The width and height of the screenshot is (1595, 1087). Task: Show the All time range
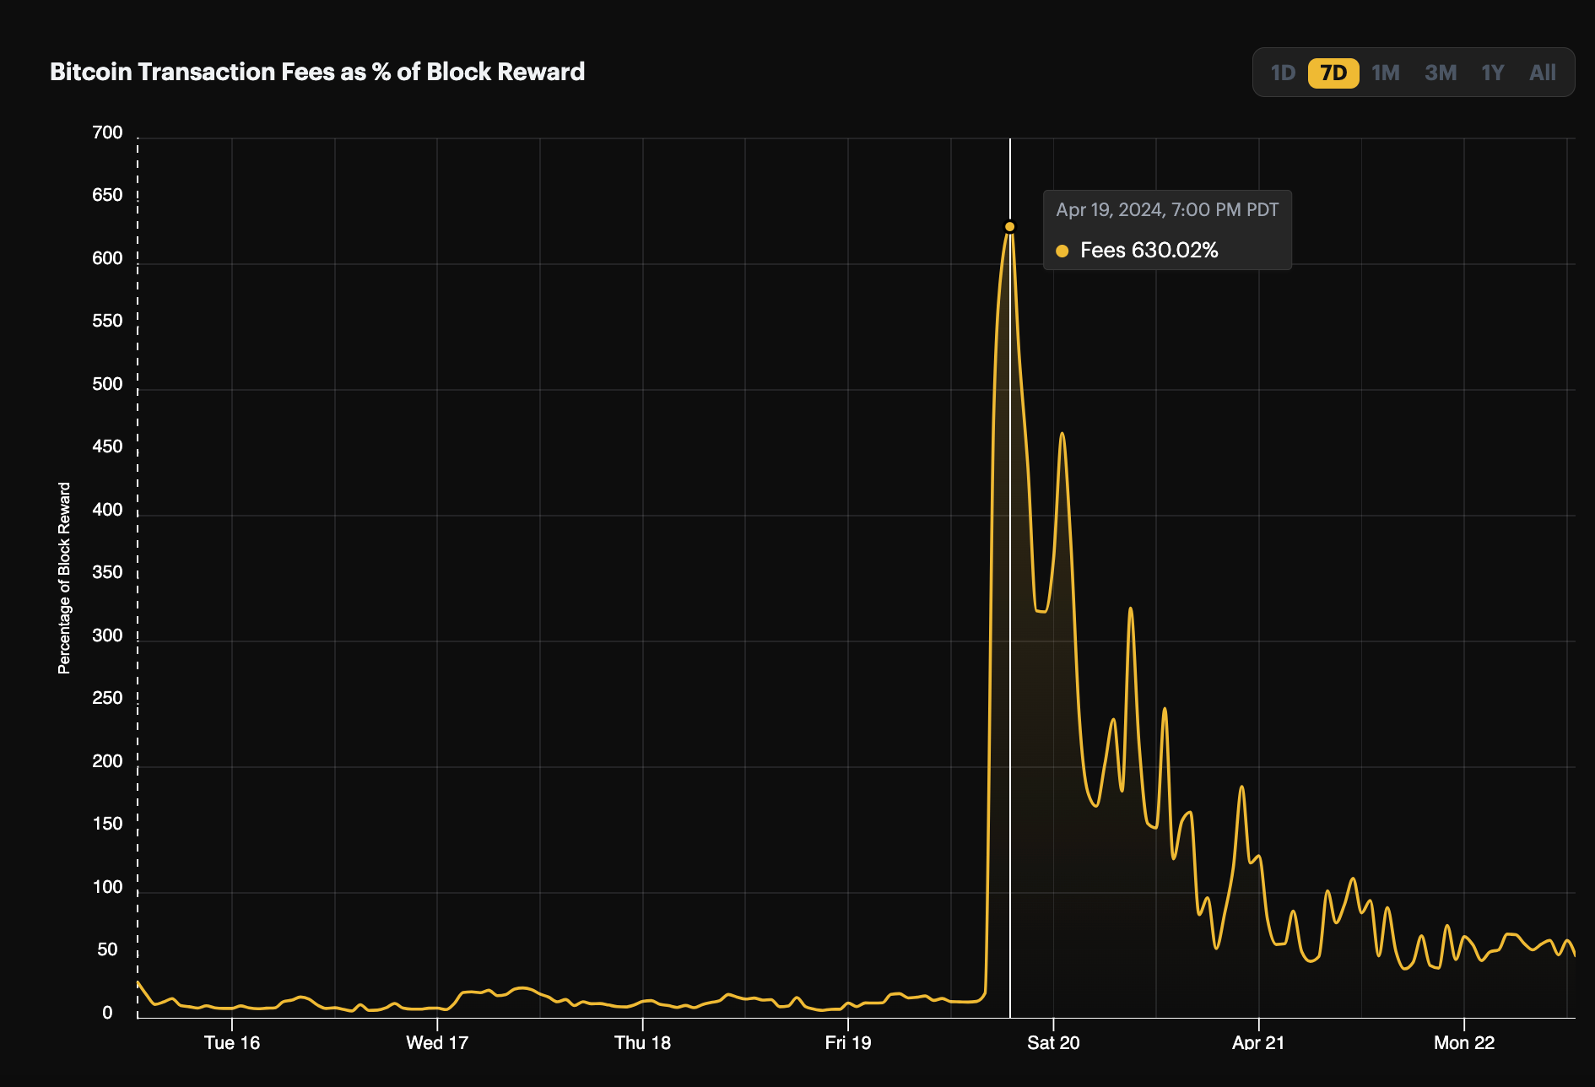[x=1543, y=73]
